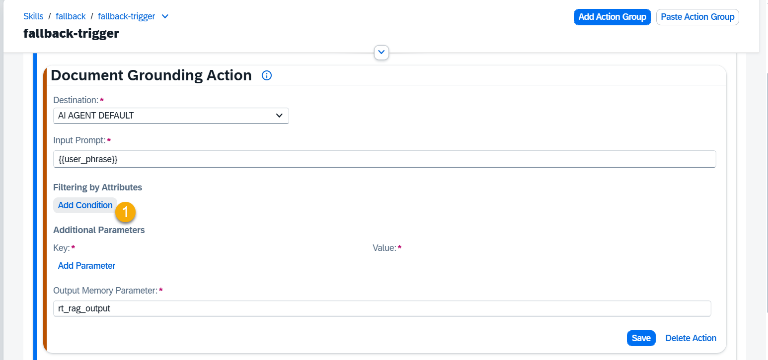Screen dimensions: 768x360
Task: Focus the Output Memory Parameter field rt_rag_output
Action: pos(382,308)
